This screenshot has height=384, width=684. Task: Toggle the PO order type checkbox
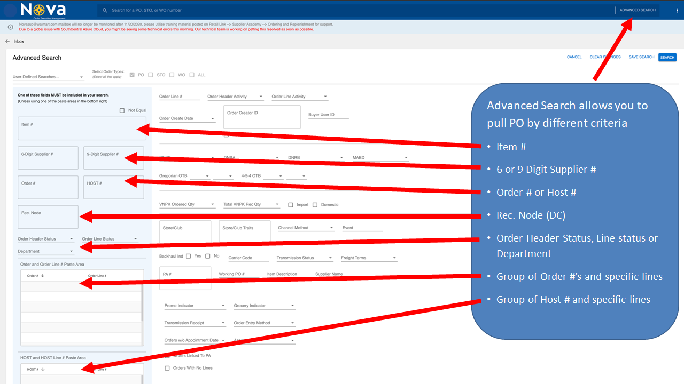point(132,75)
